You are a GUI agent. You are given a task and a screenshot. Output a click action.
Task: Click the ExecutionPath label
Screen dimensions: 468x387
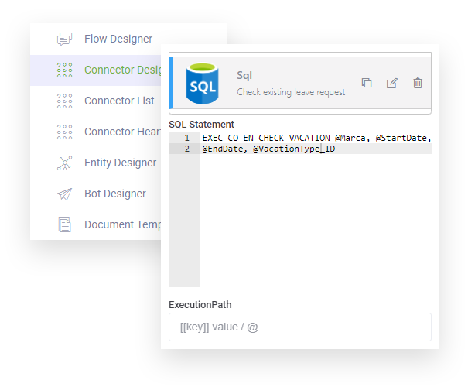200,305
